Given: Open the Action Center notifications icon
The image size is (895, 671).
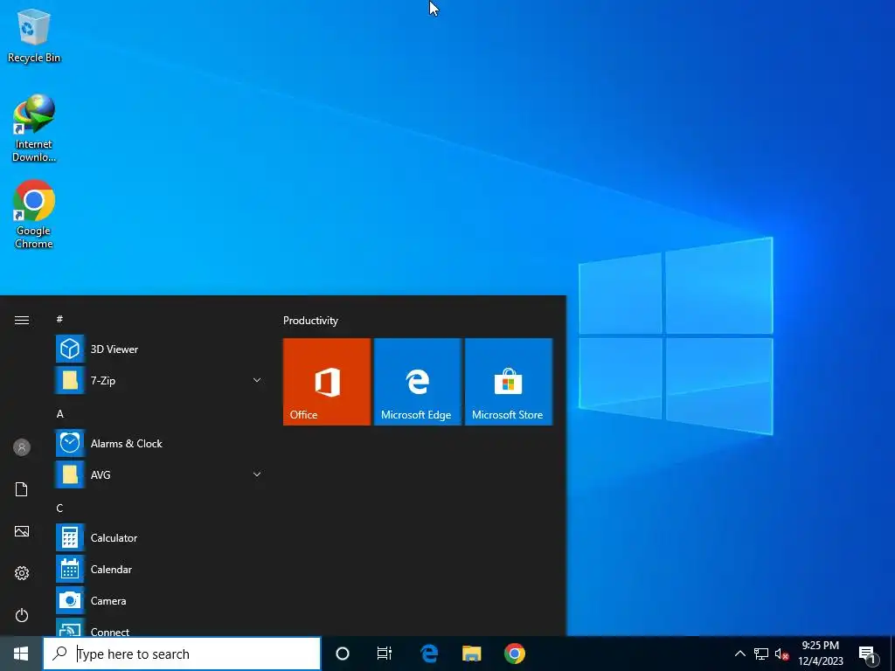Looking at the screenshot, I should [x=867, y=654].
